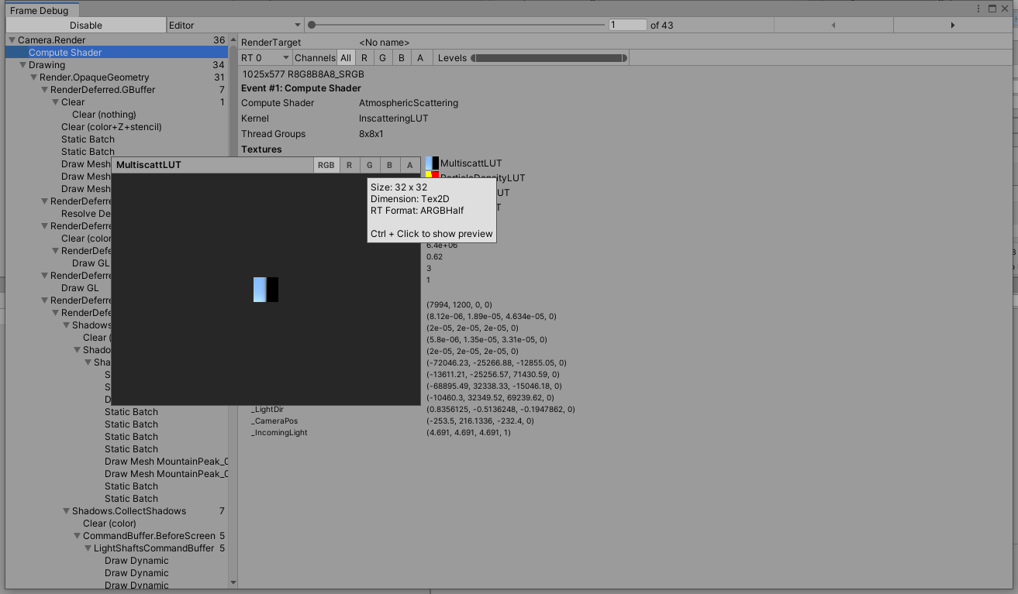Toggle B channel in the render target toolbar
The height and width of the screenshot is (594, 1018).
[x=402, y=58]
